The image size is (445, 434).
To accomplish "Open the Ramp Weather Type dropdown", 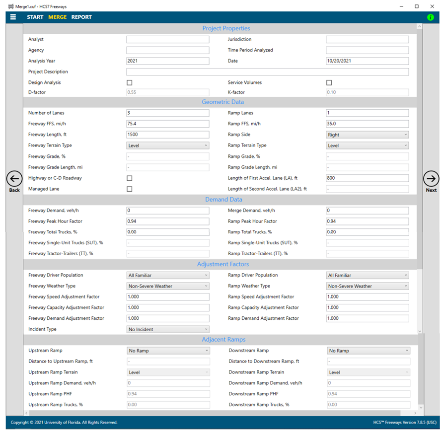I will click(x=367, y=286).
